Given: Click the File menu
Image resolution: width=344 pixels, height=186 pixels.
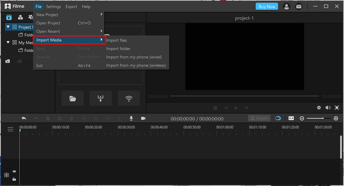Looking at the screenshot, I should pyautogui.click(x=38, y=6).
